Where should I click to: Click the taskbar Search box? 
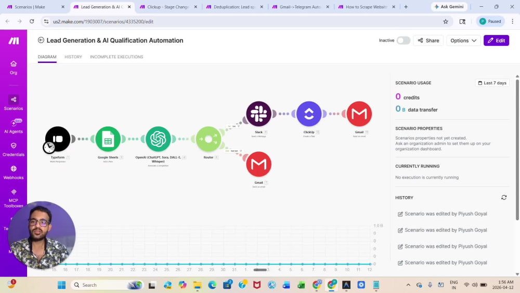(x=107, y=285)
